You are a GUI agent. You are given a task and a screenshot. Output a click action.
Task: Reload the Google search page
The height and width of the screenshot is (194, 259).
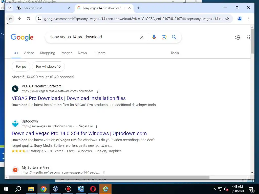[x=28, y=19]
